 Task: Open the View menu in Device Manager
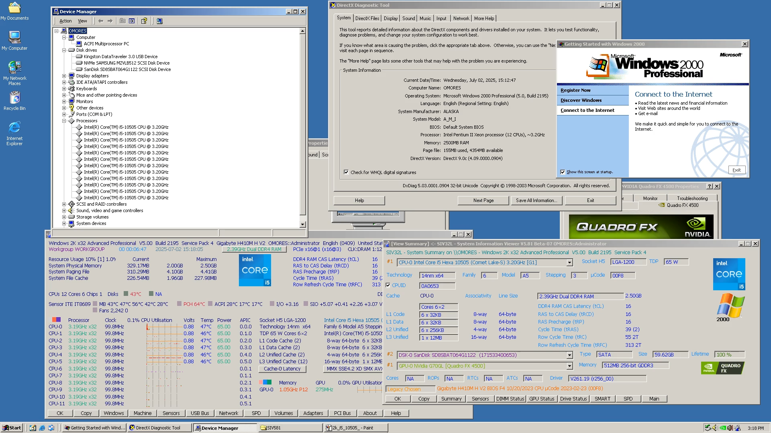82,21
